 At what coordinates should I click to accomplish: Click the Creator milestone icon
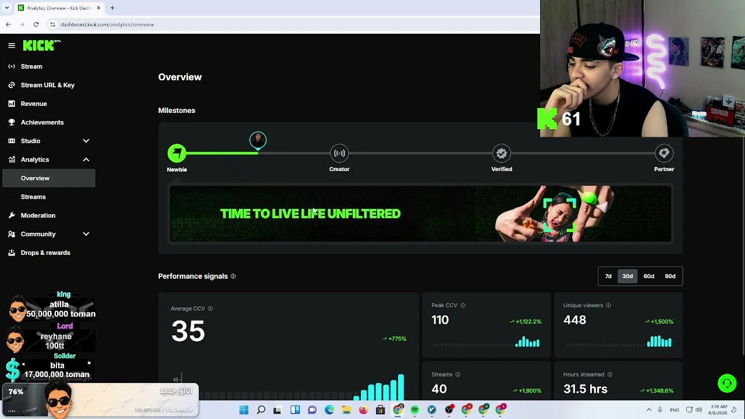click(339, 153)
